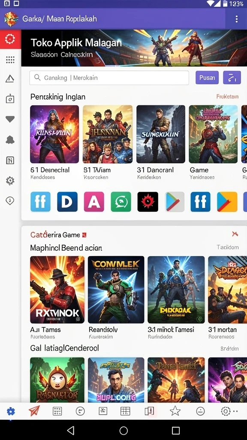
Task: Open the green chat app icon
Action: tap(121, 202)
